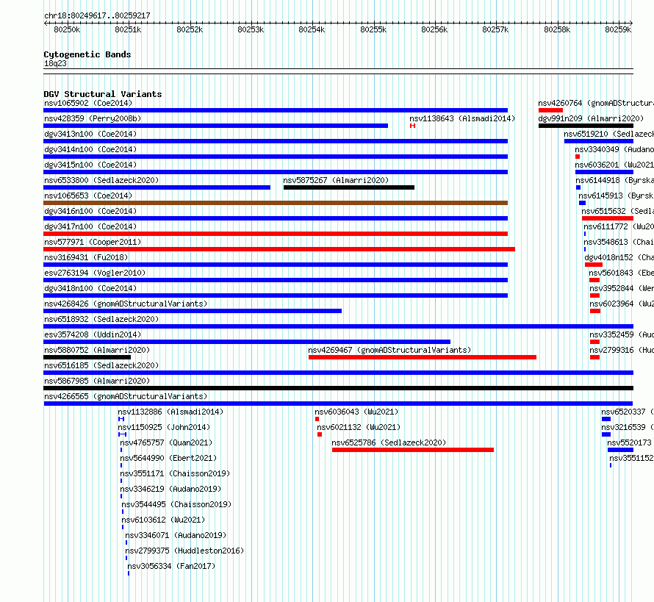
Task: Click the nsv6036201 variant label
Action: click(614, 165)
